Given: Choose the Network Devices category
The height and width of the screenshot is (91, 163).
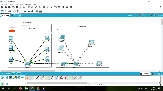Looking at the screenshot, I should tap(2, 77).
